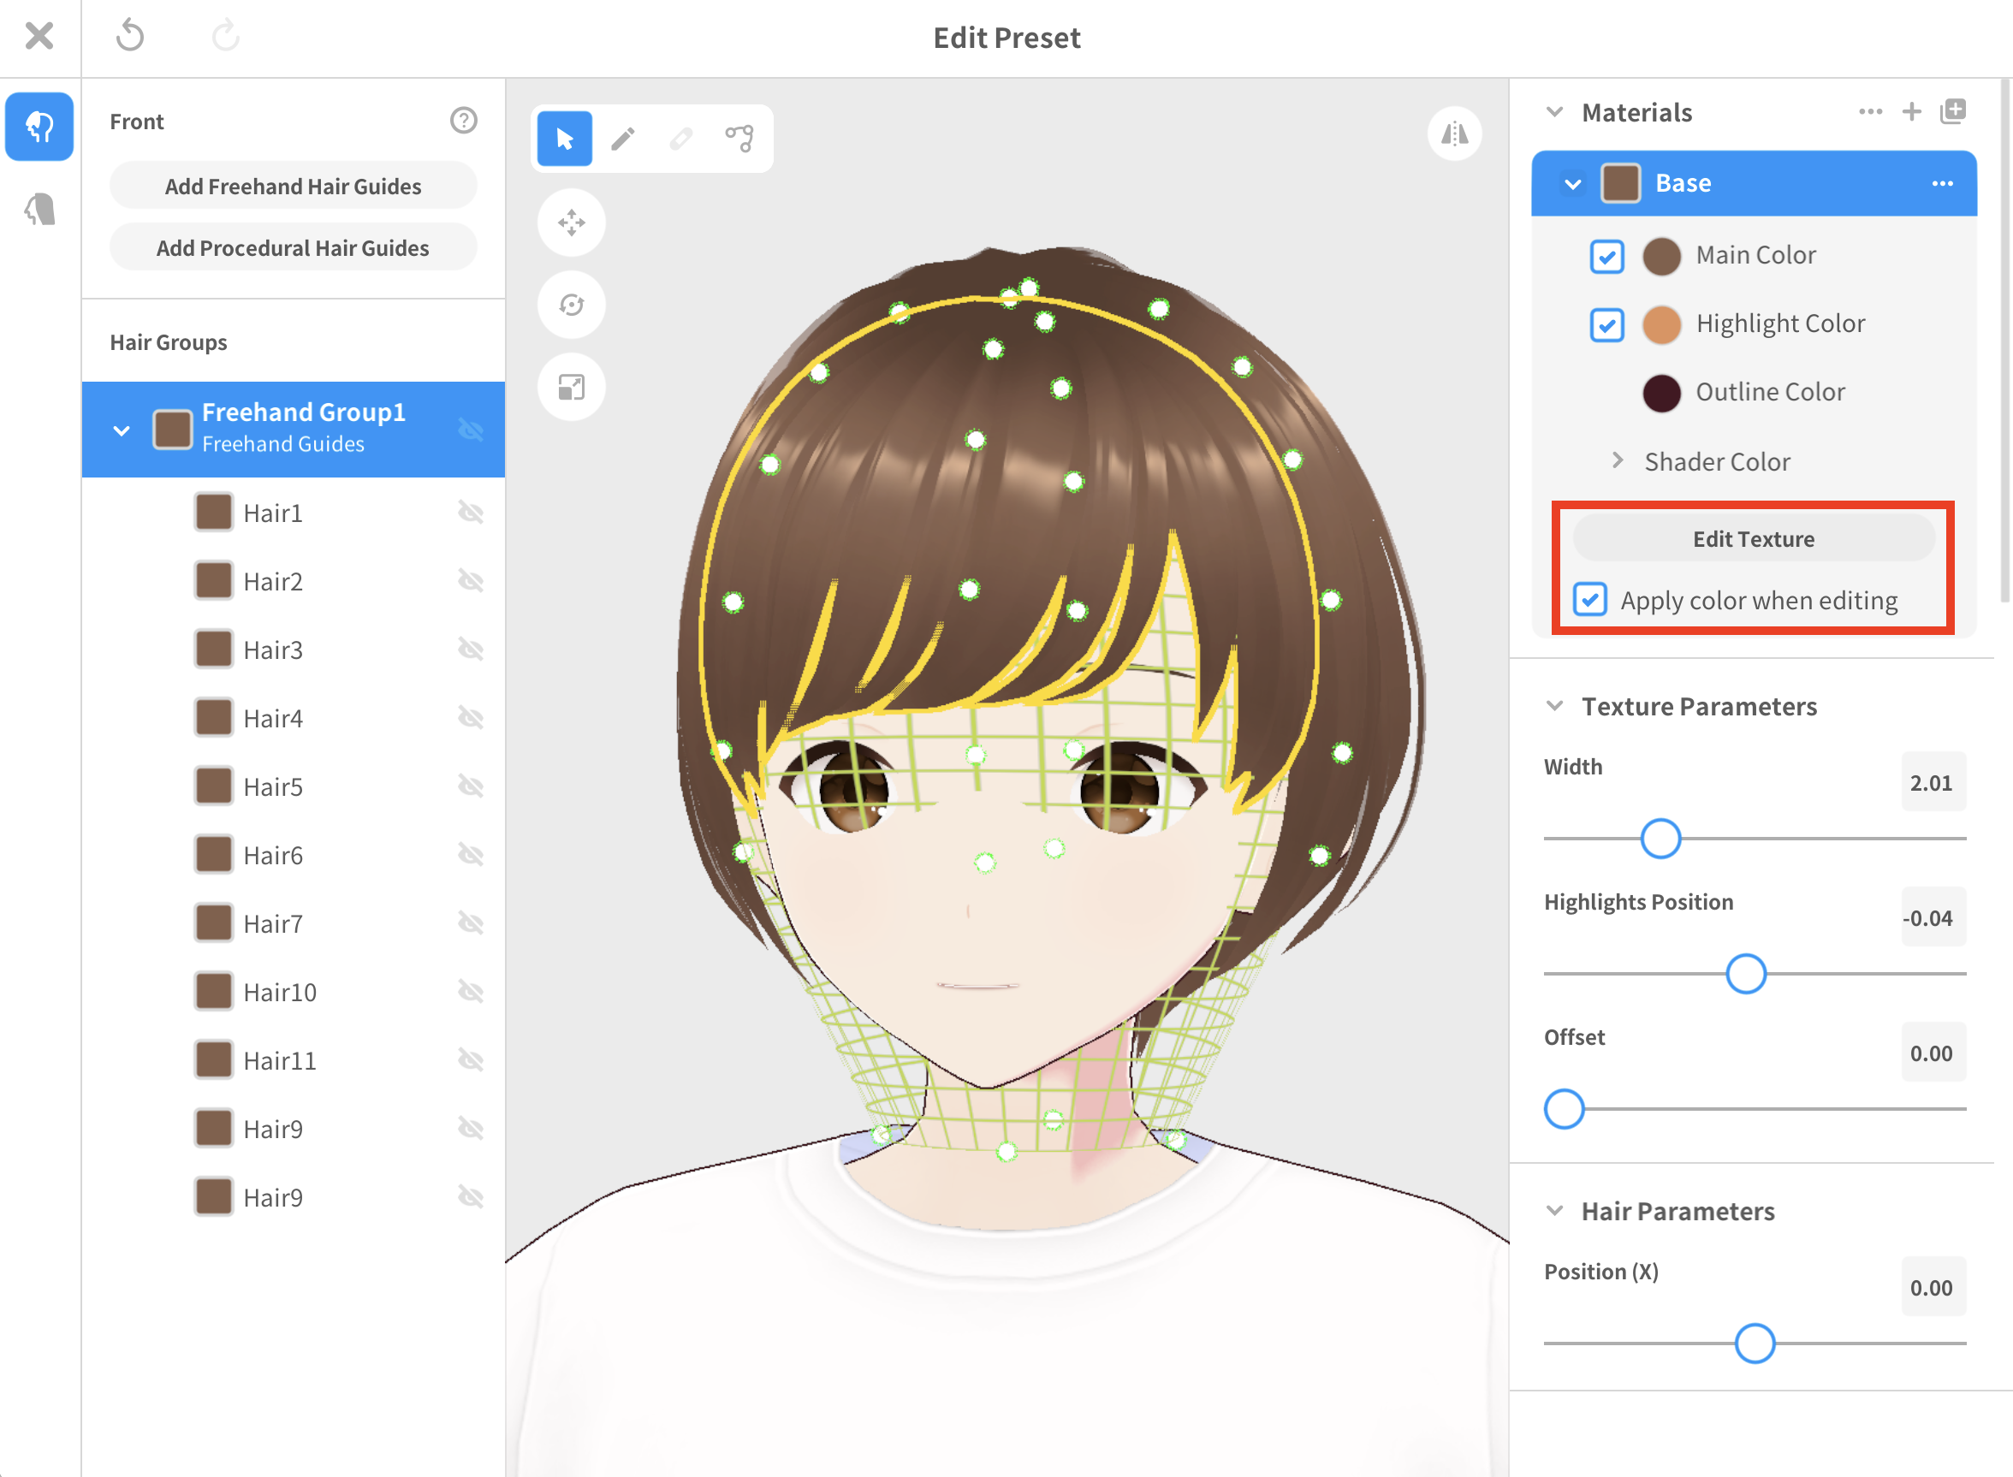This screenshot has width=2013, height=1477.
Task: Toggle visibility of Hair6
Action: tap(471, 855)
